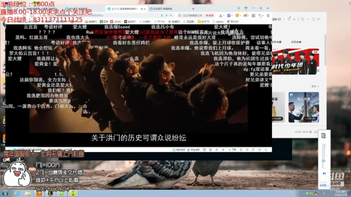Open a new browser tab with the plus button
The height and width of the screenshot is (197, 351).
click(x=193, y=9)
